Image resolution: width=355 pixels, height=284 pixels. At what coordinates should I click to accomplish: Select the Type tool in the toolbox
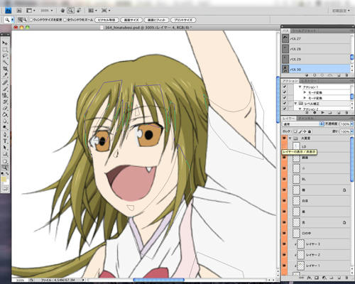coord(5,141)
